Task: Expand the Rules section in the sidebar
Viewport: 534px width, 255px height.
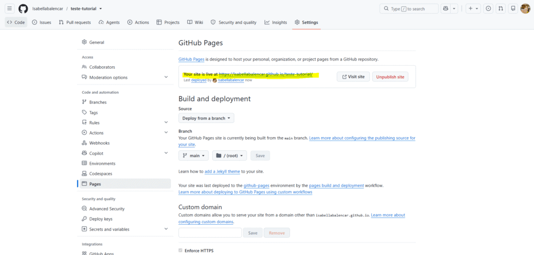Action: point(124,123)
